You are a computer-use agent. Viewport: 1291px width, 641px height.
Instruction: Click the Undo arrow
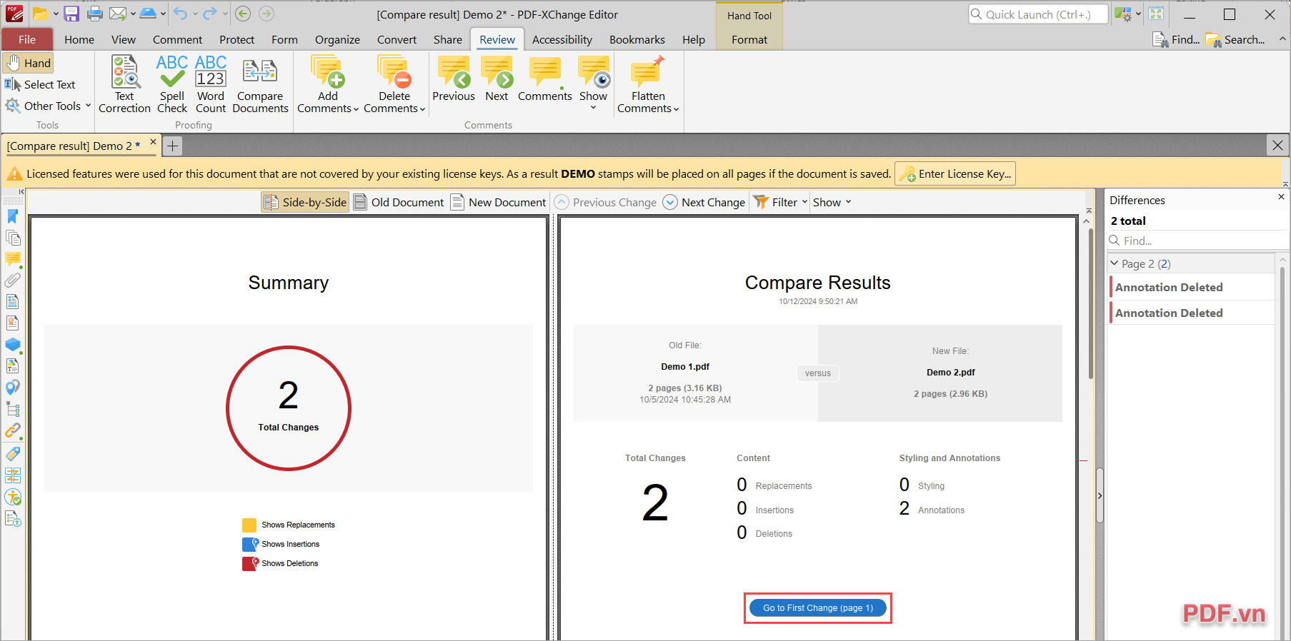coord(180,14)
